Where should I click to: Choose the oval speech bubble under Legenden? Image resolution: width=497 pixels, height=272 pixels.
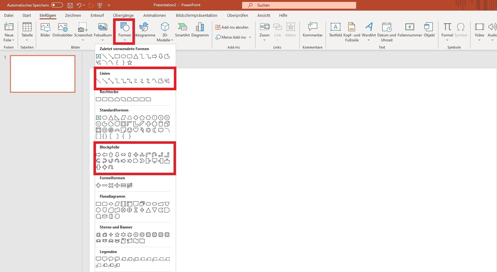tap(111, 259)
